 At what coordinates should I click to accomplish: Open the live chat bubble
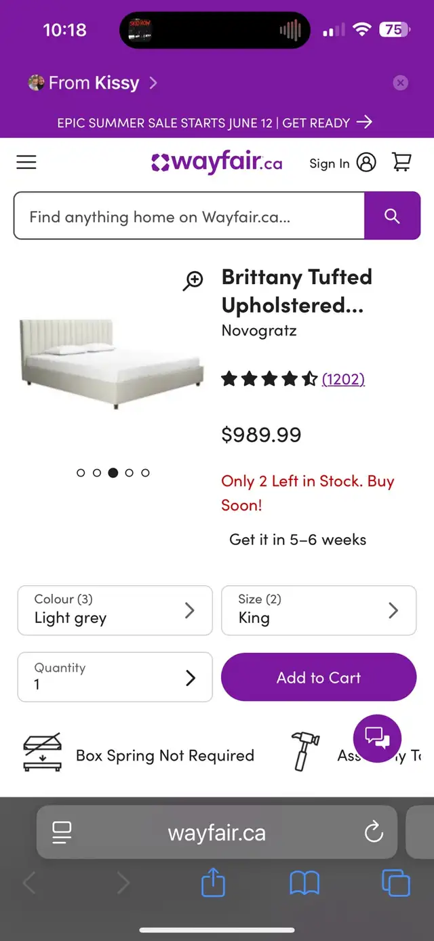point(377,738)
